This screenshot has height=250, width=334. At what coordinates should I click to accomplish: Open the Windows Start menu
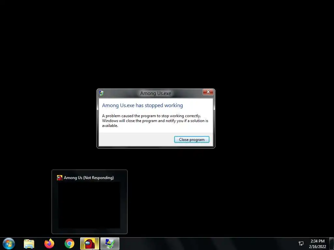point(9,243)
